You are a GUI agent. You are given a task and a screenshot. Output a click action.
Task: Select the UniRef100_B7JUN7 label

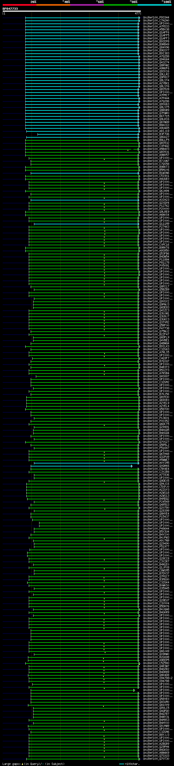[156, 161]
